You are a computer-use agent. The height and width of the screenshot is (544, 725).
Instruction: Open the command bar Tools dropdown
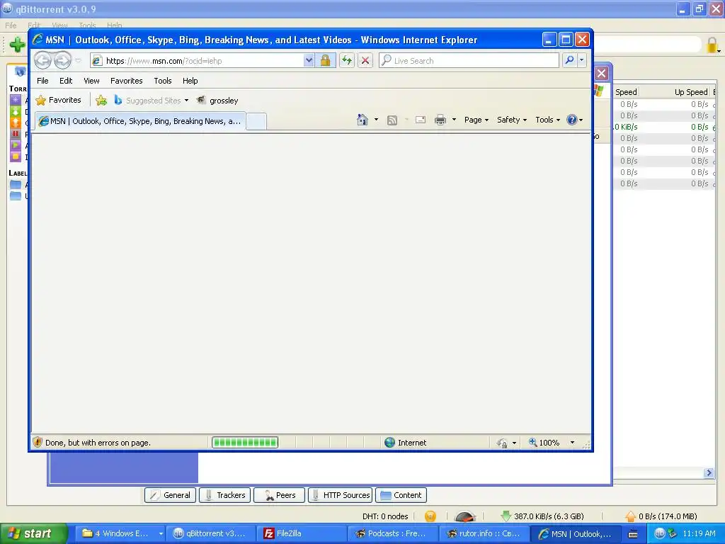[547, 120]
